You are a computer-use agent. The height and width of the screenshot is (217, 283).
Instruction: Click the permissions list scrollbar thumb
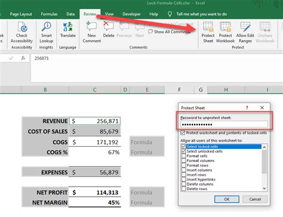[x=264, y=162]
